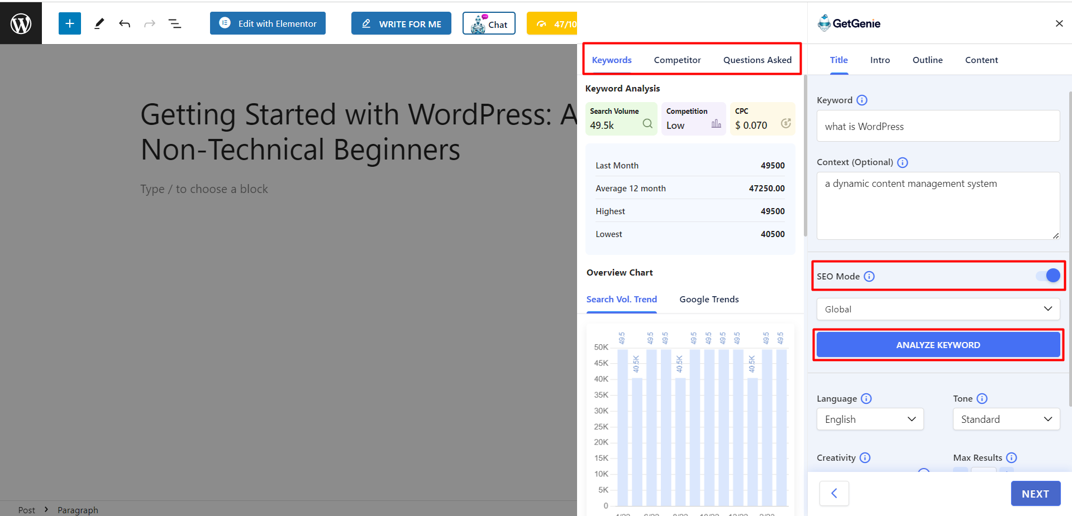
Task: Click the yellow score gauge button
Action: tap(552, 23)
